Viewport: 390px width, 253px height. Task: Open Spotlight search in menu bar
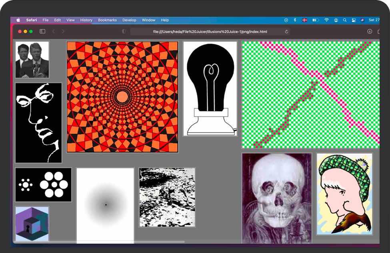point(345,20)
